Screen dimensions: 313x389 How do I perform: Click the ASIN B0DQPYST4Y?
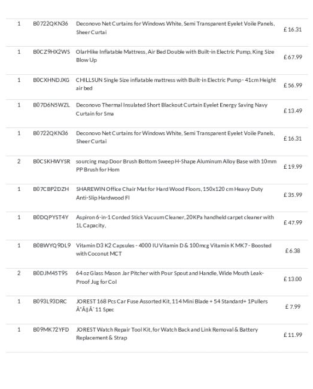(51, 217)
